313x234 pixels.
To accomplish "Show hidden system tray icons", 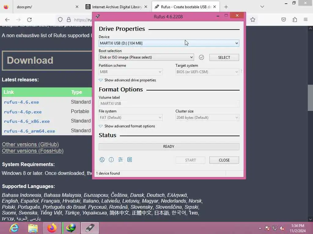I will click(x=260, y=228).
